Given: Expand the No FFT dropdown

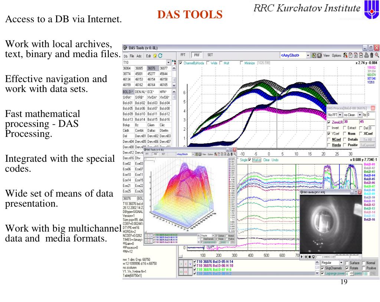Looking at the screenshot, I should (340, 115).
